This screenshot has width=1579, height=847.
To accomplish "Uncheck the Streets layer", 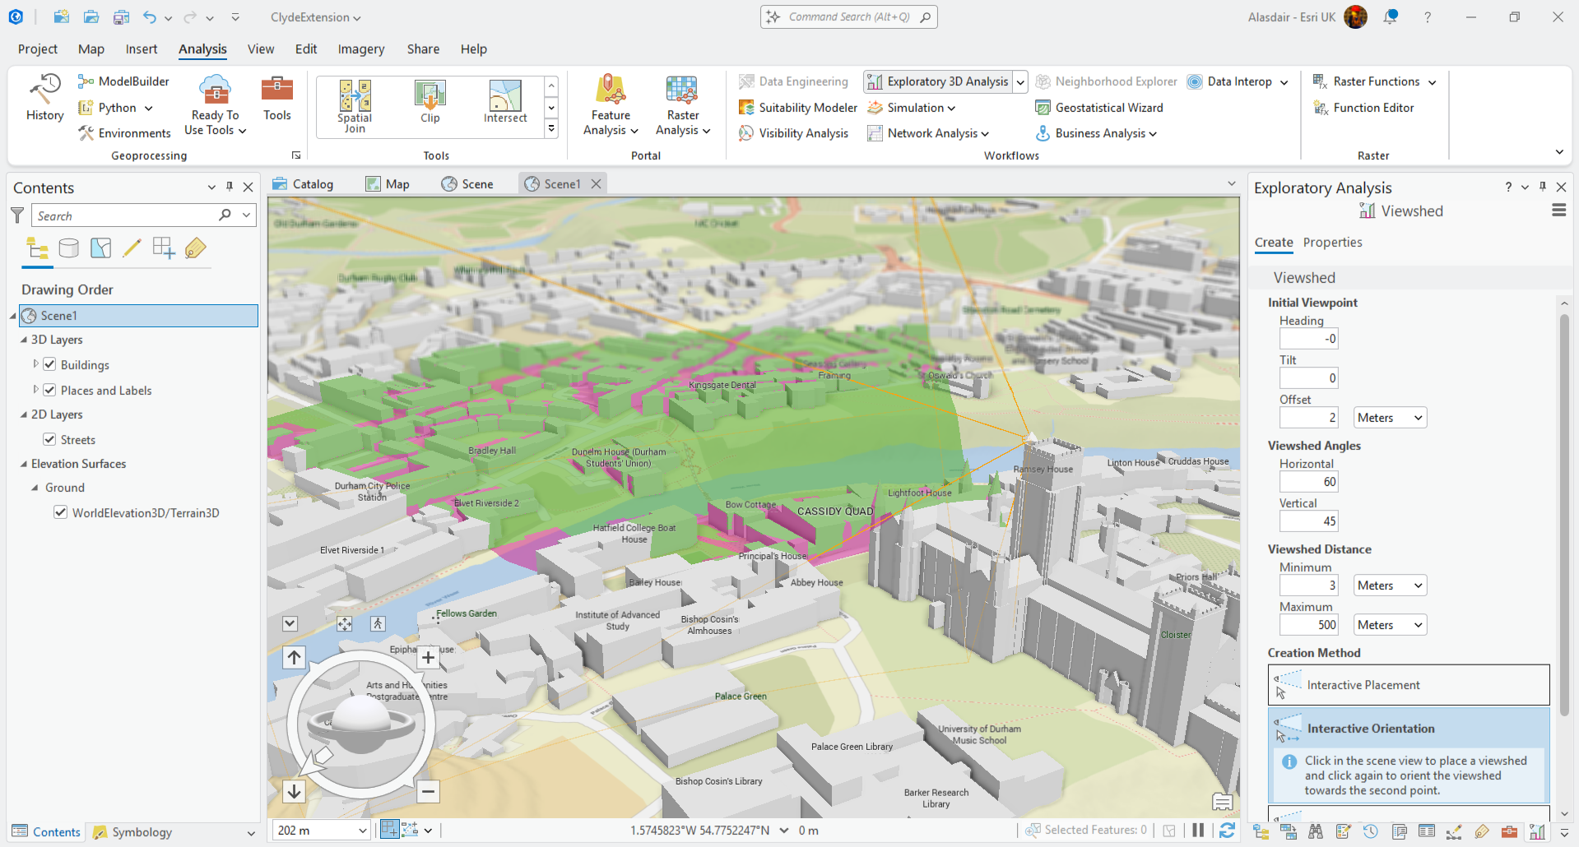I will (x=50, y=439).
